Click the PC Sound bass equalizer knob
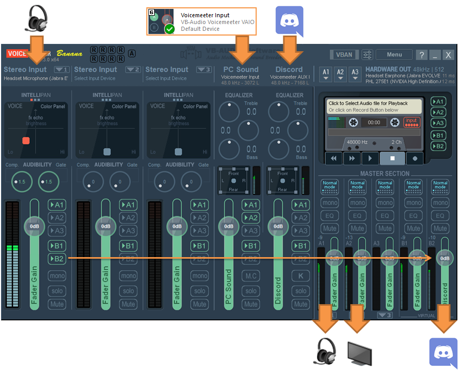 pos(229,149)
